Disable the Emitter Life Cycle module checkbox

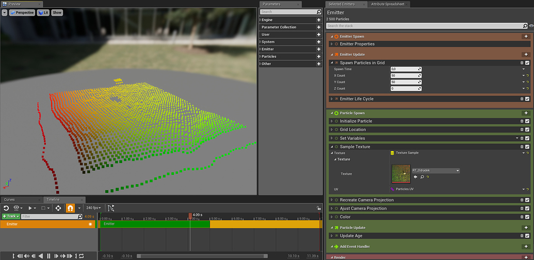pos(527,99)
